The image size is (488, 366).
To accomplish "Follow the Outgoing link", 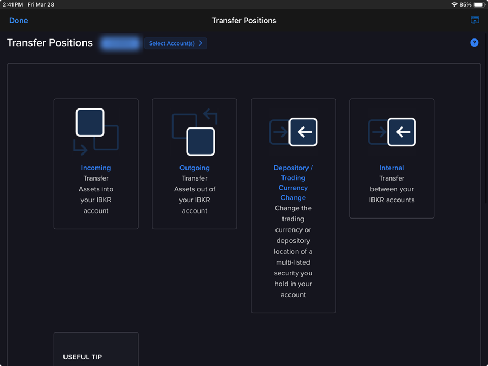I will tap(195, 168).
